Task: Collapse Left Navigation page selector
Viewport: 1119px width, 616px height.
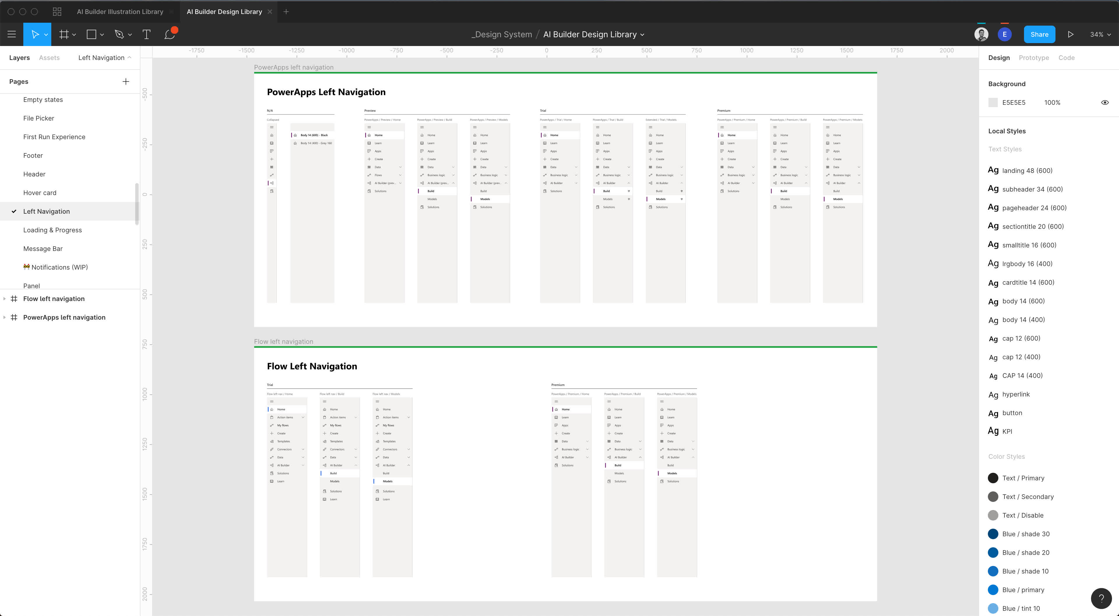Action: (105, 58)
